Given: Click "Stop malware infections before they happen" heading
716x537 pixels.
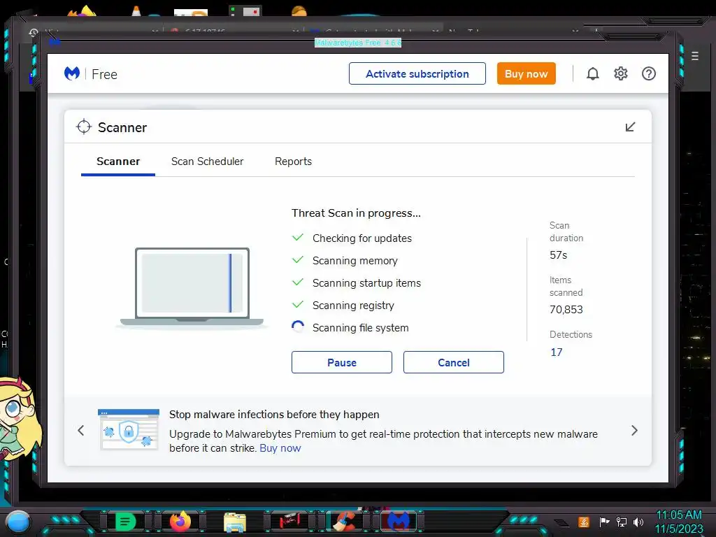Looking at the screenshot, I should 274,414.
